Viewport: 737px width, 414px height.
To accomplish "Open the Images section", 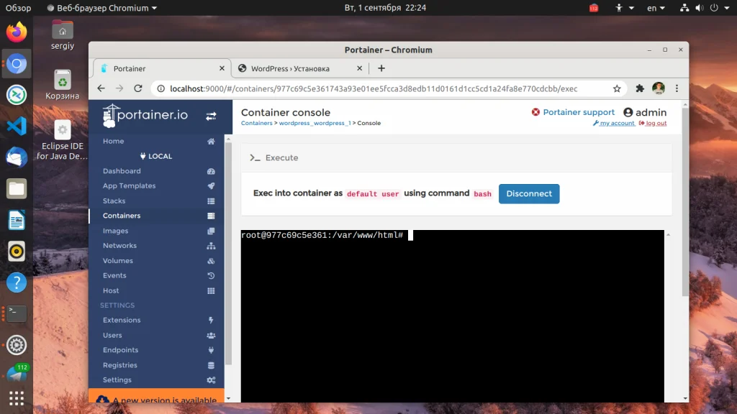I will [x=116, y=231].
